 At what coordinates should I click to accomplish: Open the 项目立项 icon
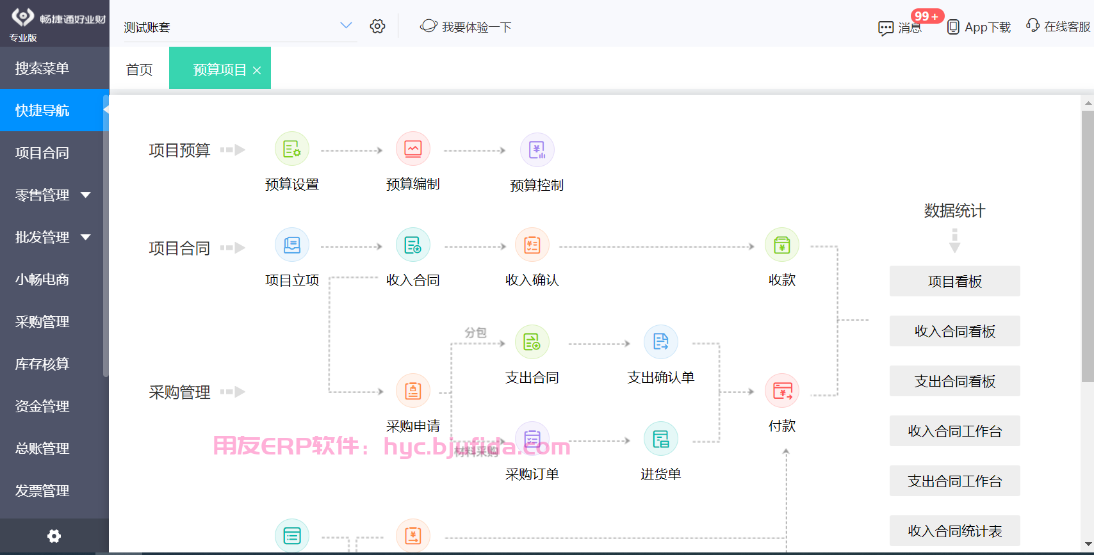292,245
